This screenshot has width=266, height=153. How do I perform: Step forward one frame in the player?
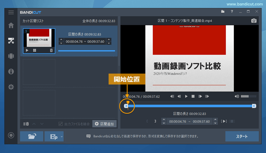[x=200, y=96]
